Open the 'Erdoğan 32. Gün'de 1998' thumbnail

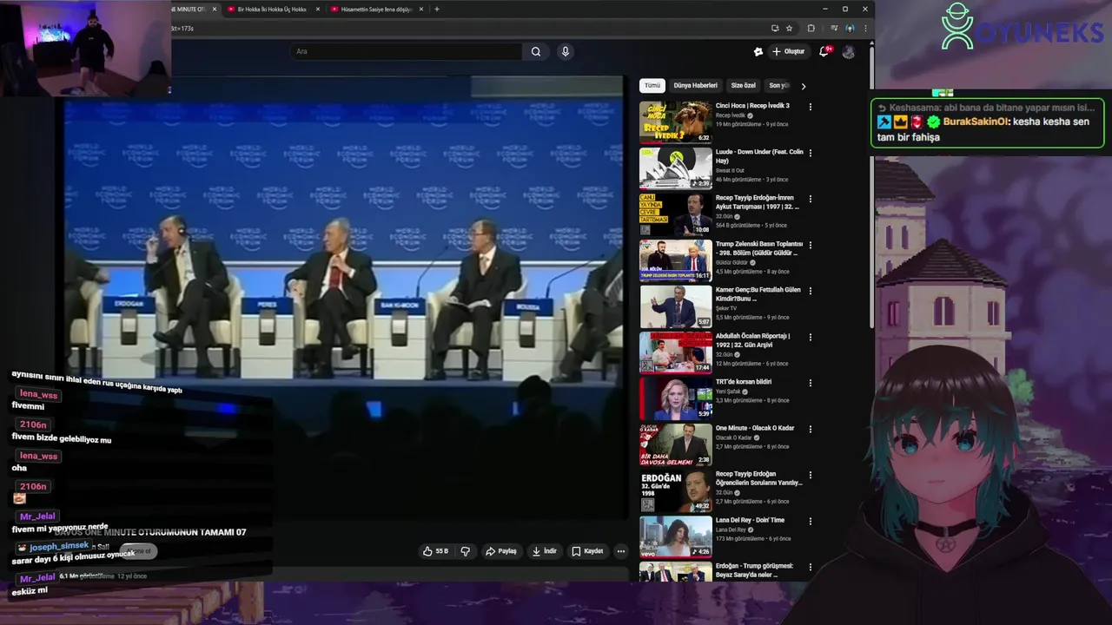676,490
